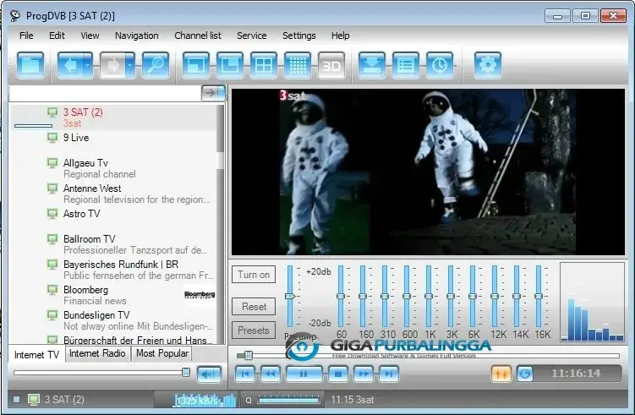Select the 3 SAT (2) channel
This screenshot has height=415, width=635.
113,117
